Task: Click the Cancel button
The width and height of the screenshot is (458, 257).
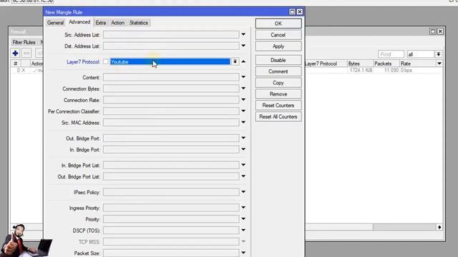Action: tap(278, 35)
